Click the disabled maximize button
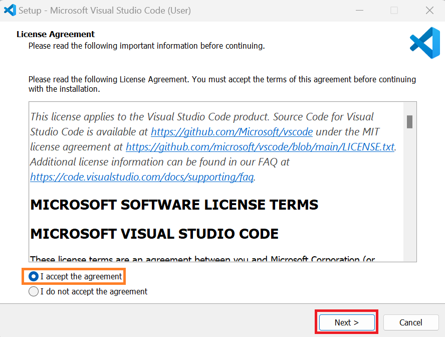Image resolution: width=445 pixels, height=337 pixels. click(x=394, y=11)
